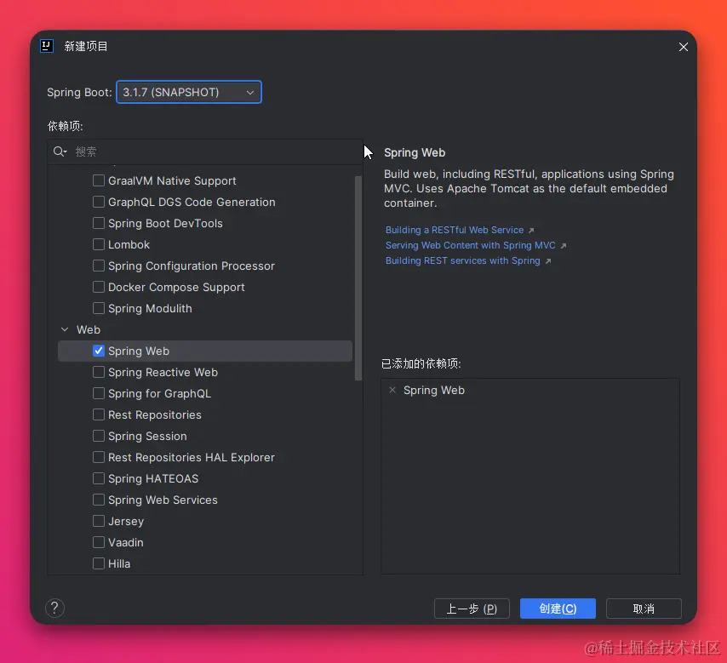Open the help question mark icon
Viewport: 727px width, 663px height.
point(54,608)
